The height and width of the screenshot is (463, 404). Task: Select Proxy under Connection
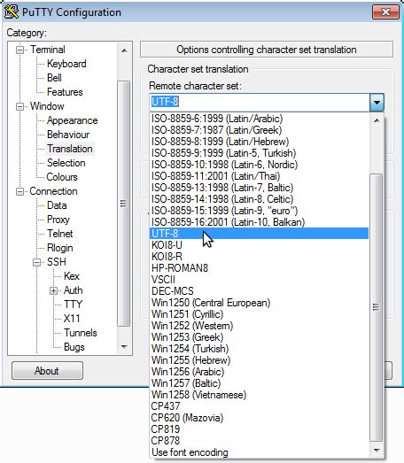[58, 220]
